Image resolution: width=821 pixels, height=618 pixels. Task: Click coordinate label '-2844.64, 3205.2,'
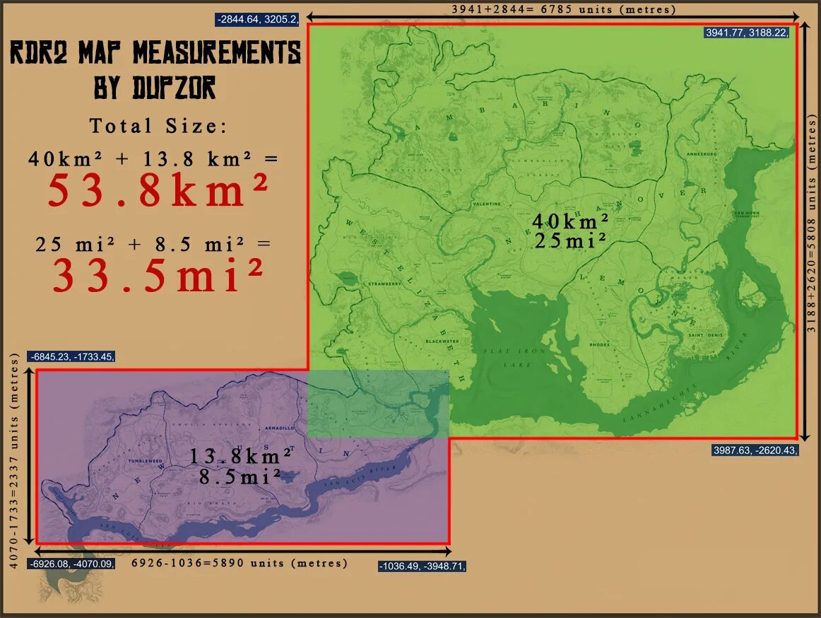coord(258,20)
